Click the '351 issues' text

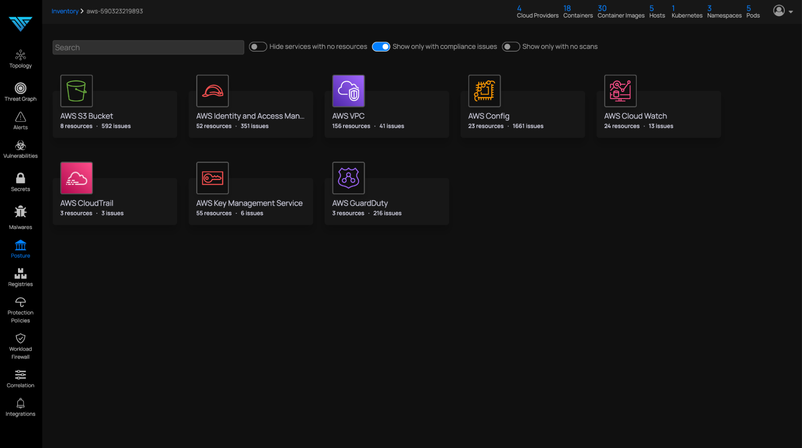click(254, 126)
